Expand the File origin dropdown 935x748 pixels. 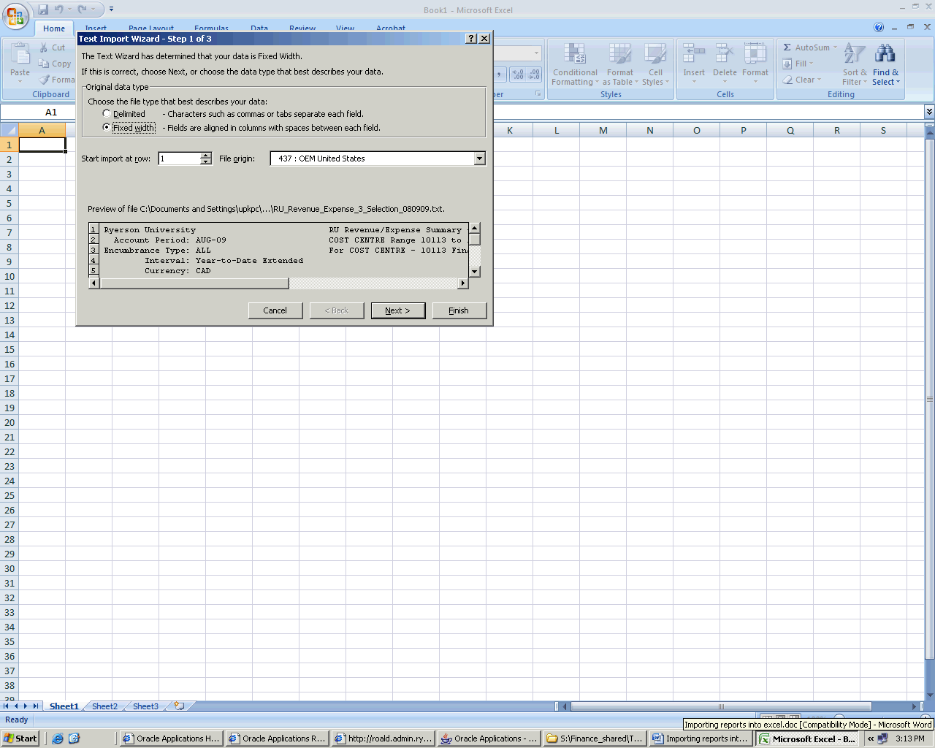click(479, 159)
